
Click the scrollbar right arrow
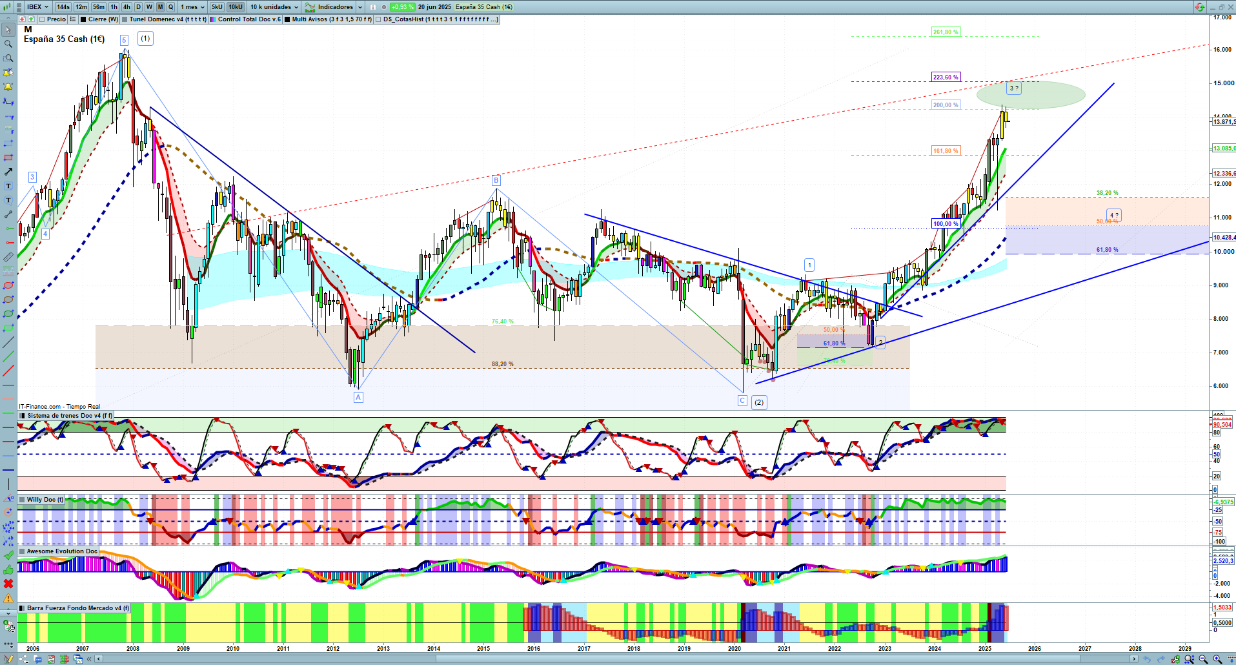tap(1134, 659)
